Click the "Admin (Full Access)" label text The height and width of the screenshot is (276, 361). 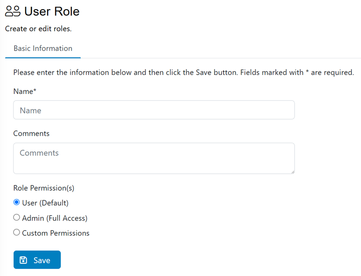click(x=55, y=218)
